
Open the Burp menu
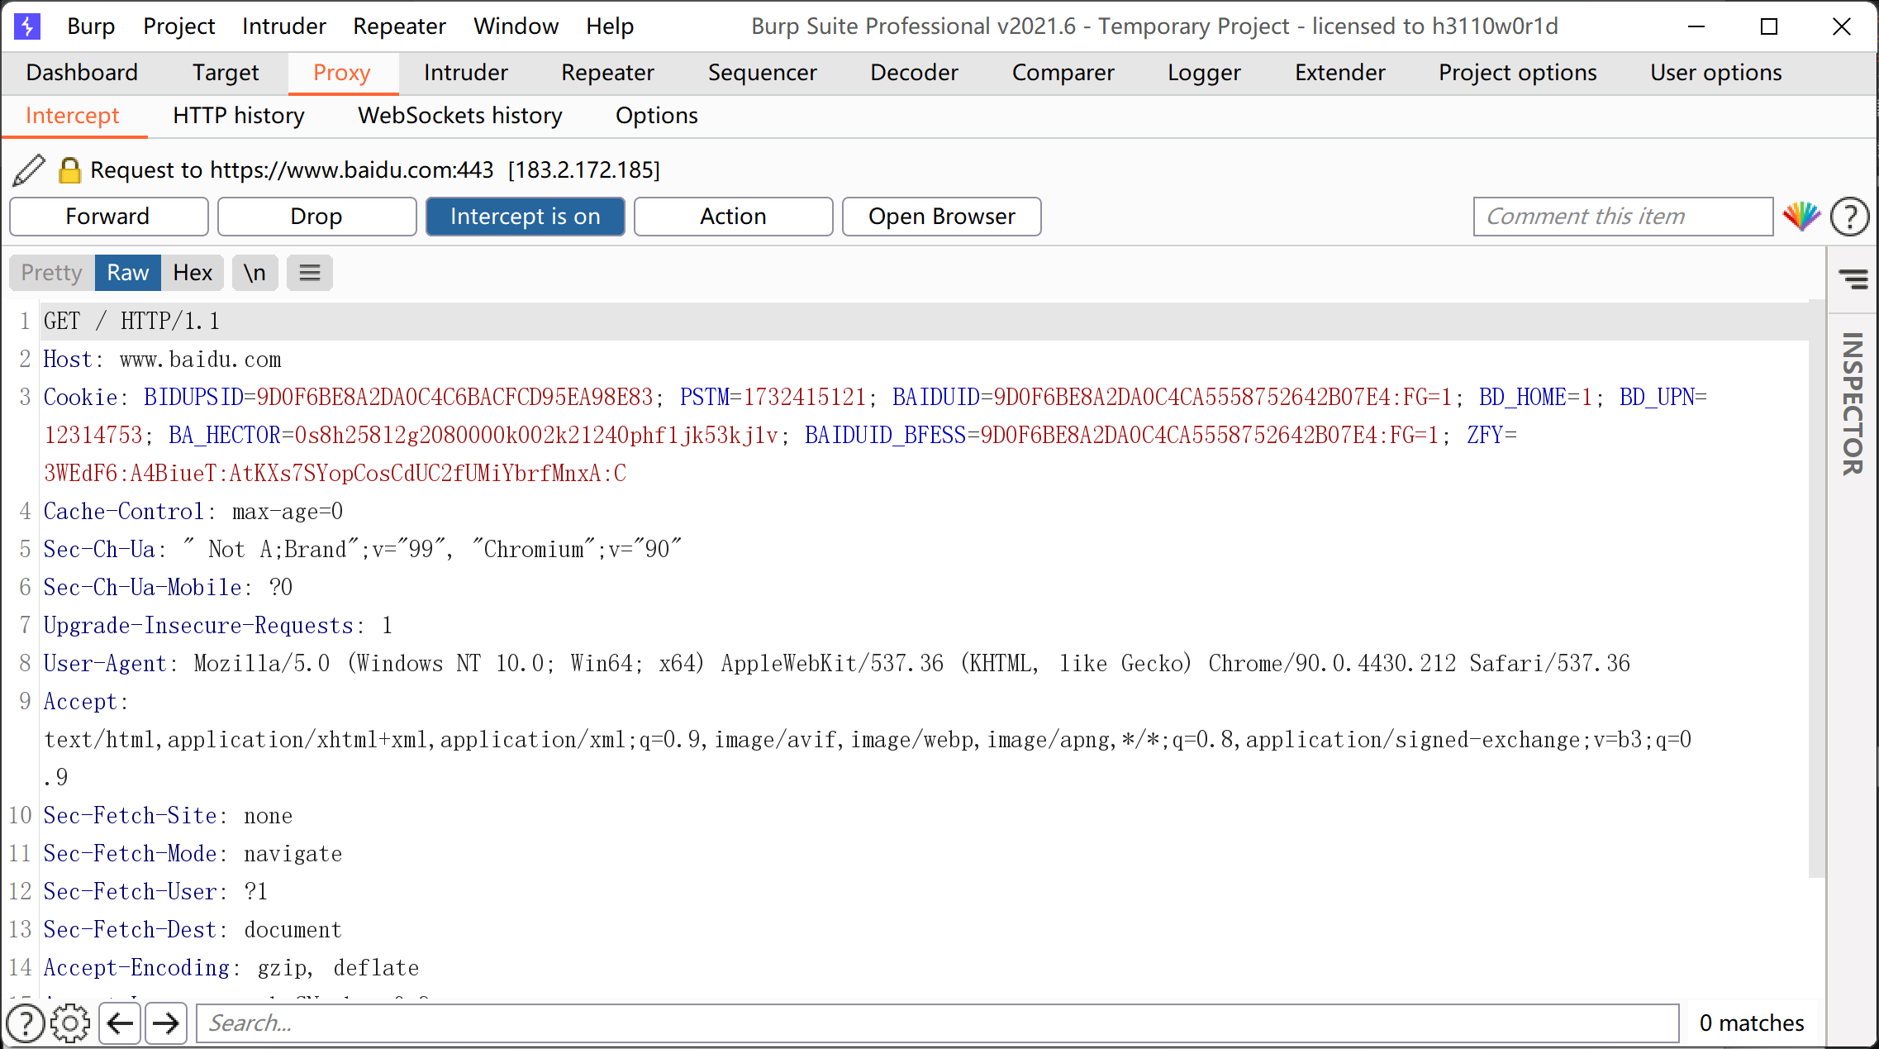(x=91, y=26)
